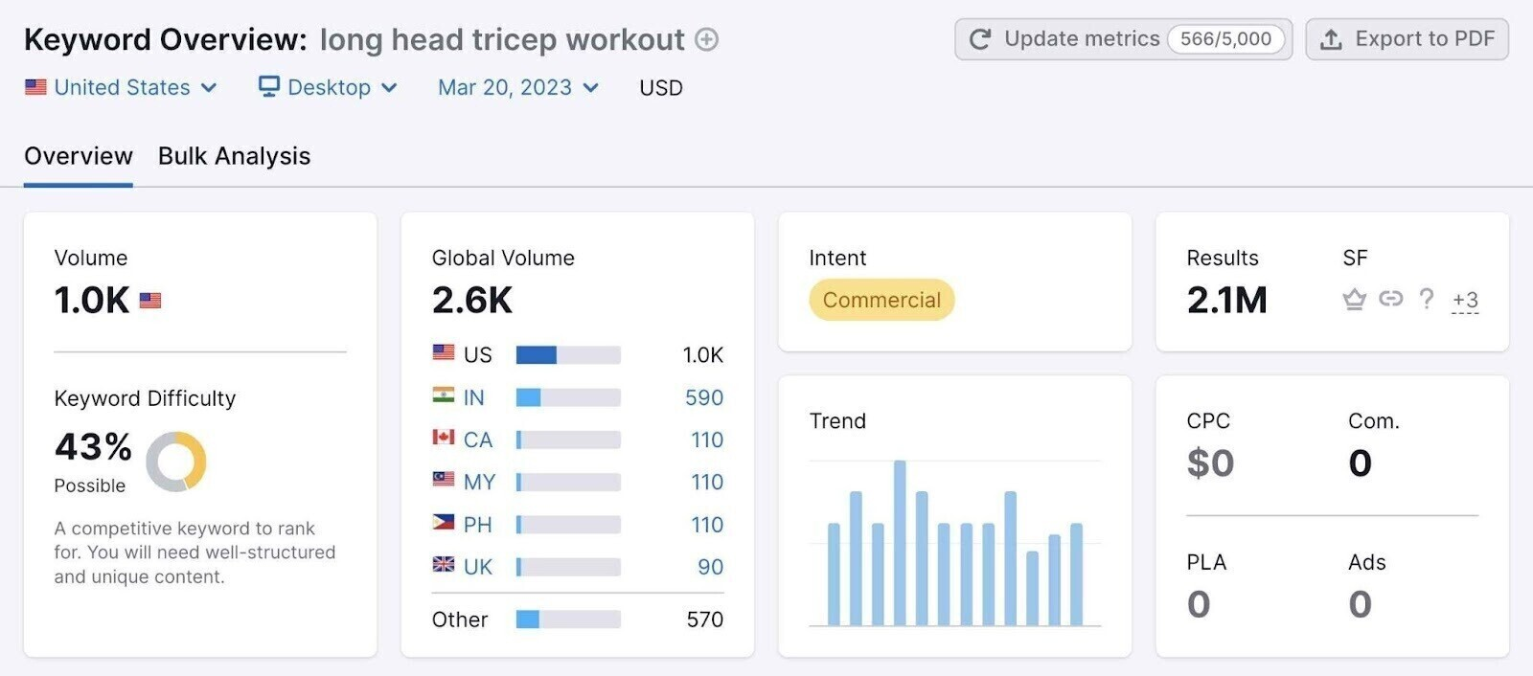Screen dimensions: 1533x676
Task: Click the link SERP feature icon
Action: coord(1390,300)
